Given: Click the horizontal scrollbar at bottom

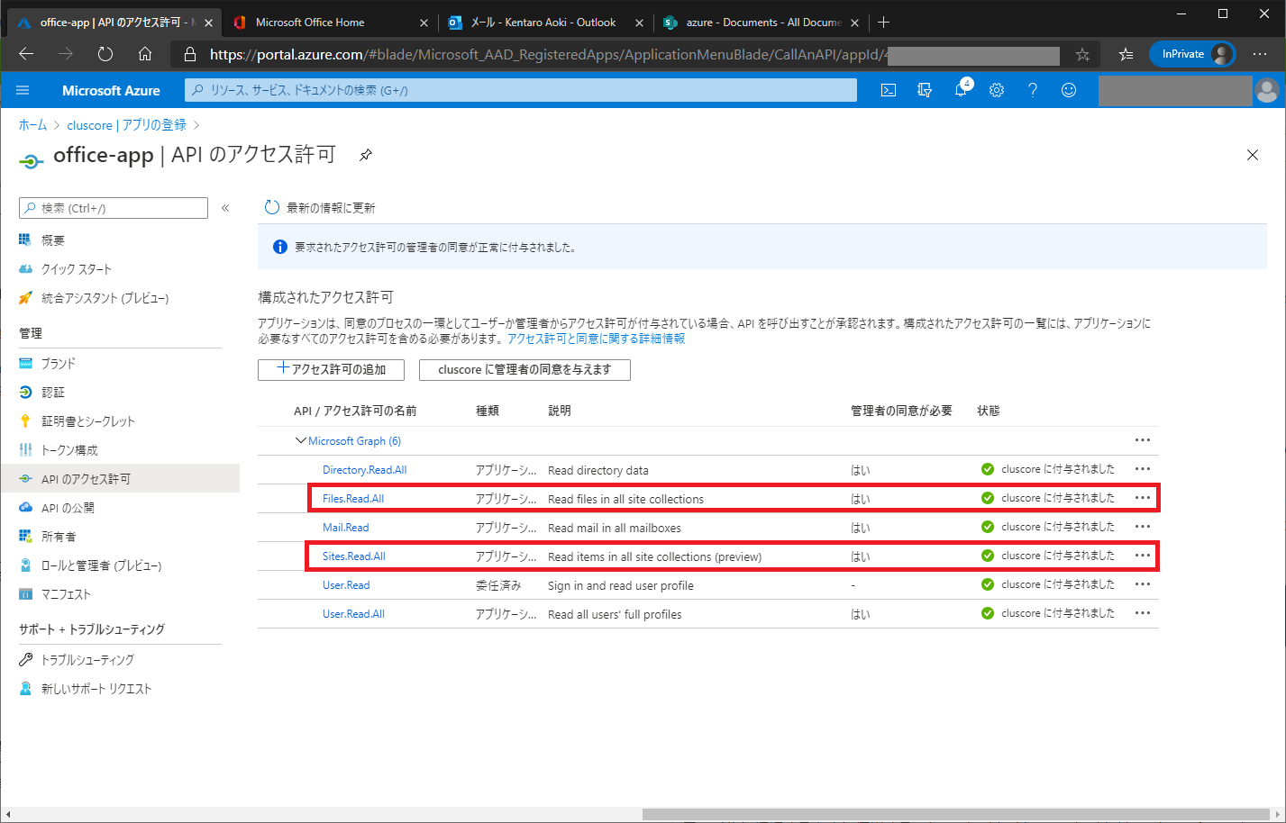Looking at the screenshot, I should coord(955,814).
